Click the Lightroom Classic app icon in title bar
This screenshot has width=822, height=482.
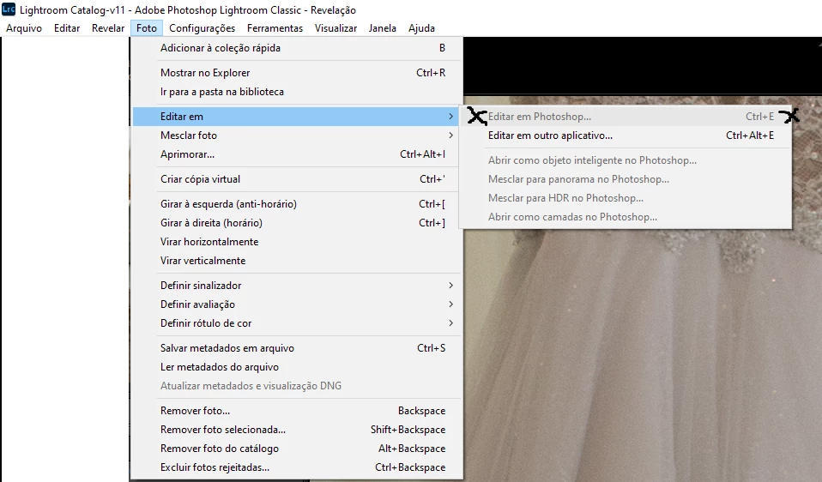coord(9,9)
